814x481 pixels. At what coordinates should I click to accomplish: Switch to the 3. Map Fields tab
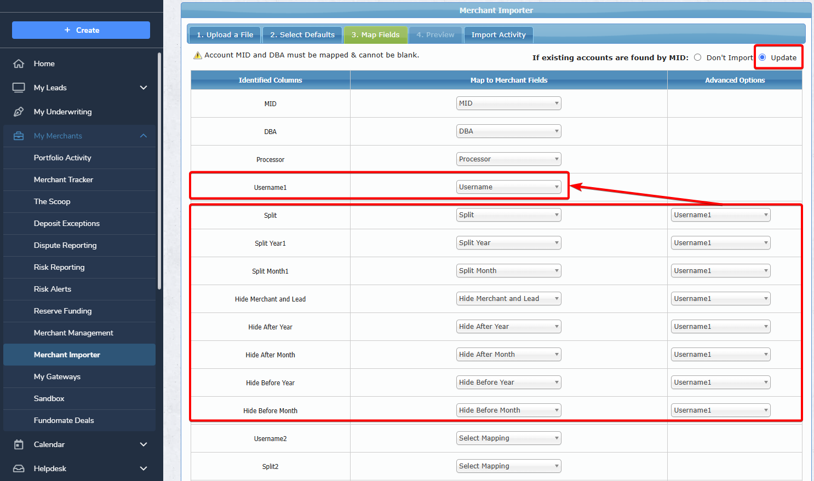(376, 35)
